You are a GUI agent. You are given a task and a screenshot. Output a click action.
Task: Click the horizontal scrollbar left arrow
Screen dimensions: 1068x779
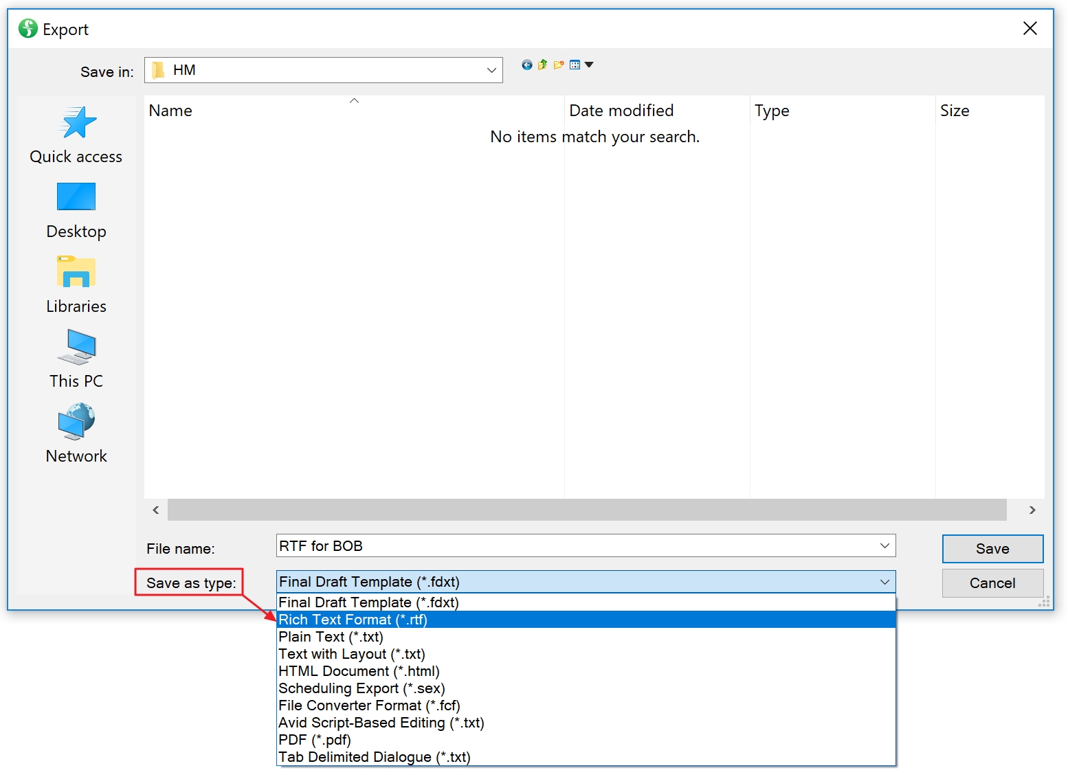[156, 510]
